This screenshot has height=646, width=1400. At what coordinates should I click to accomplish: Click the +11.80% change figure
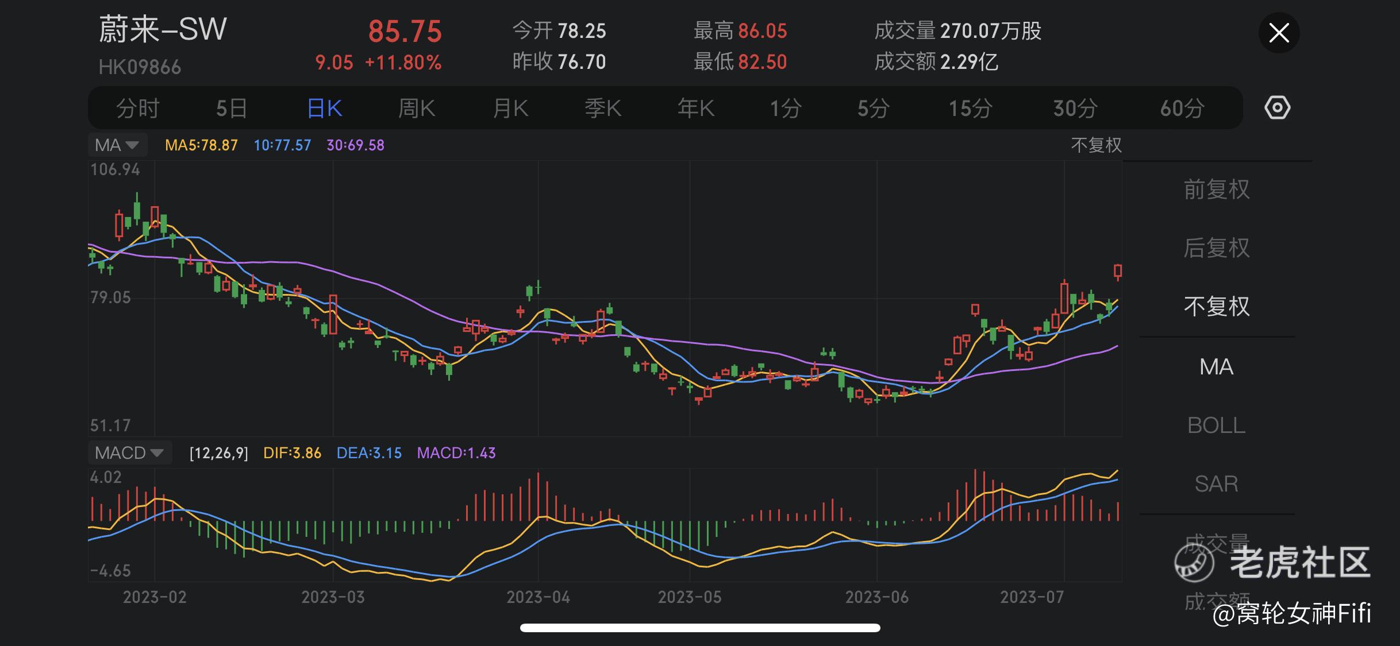(403, 62)
